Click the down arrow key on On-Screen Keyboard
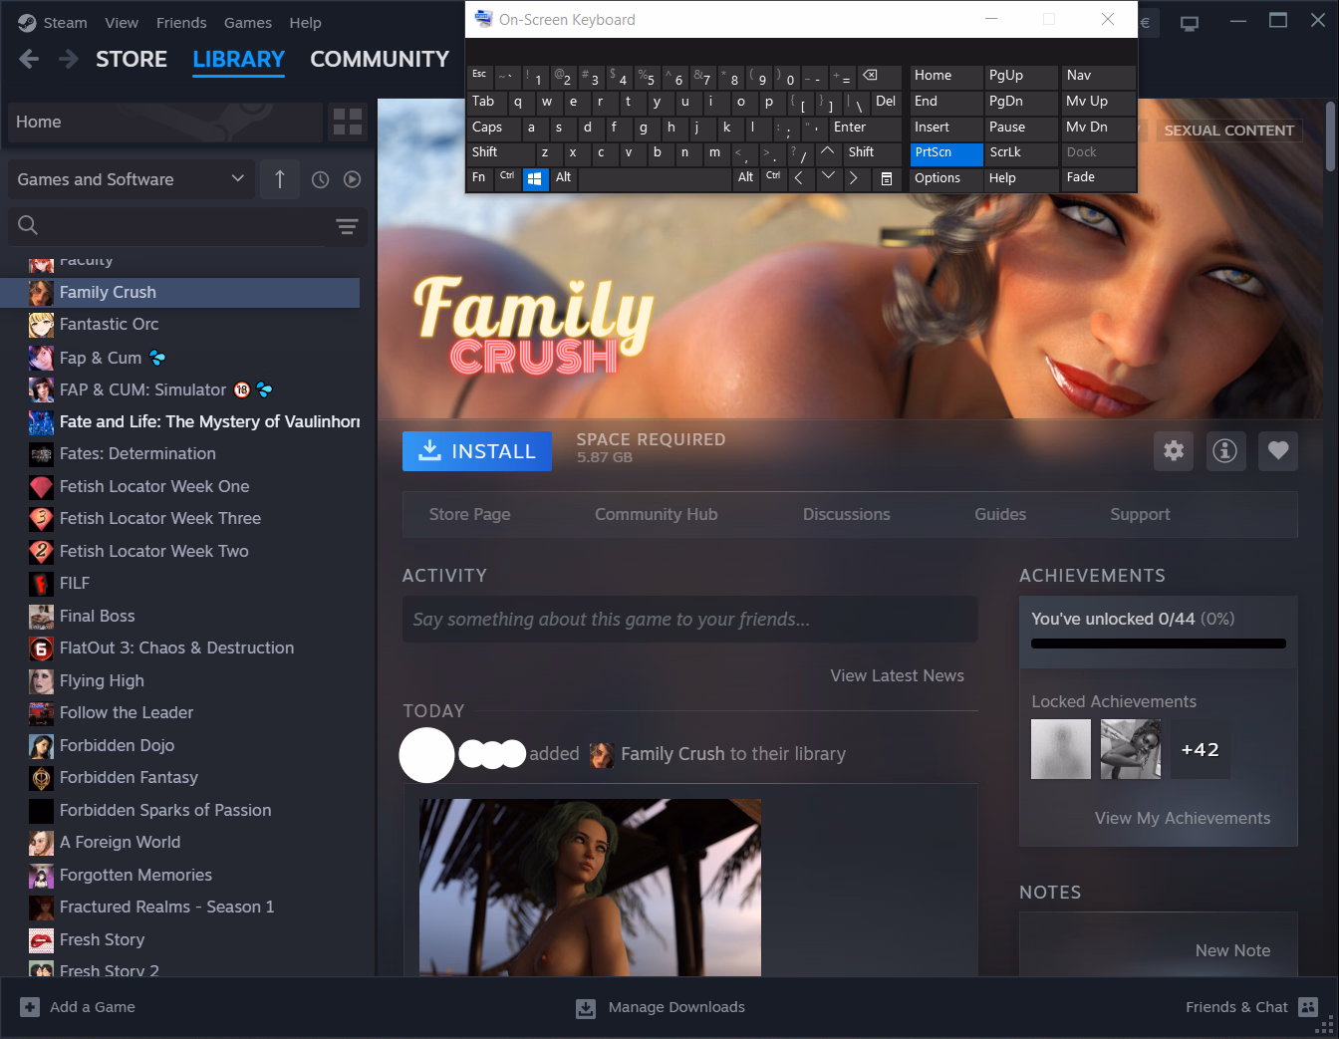Image resolution: width=1339 pixels, height=1039 pixels. (x=828, y=178)
